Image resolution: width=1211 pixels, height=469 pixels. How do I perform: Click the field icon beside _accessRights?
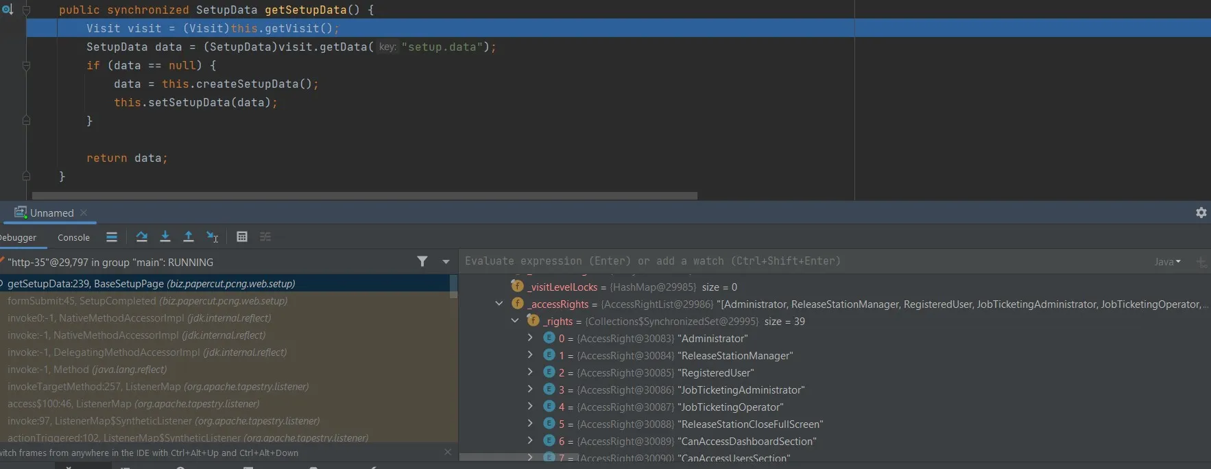click(x=518, y=303)
